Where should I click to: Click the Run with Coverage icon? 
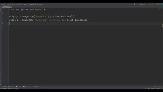tap(153, 4)
